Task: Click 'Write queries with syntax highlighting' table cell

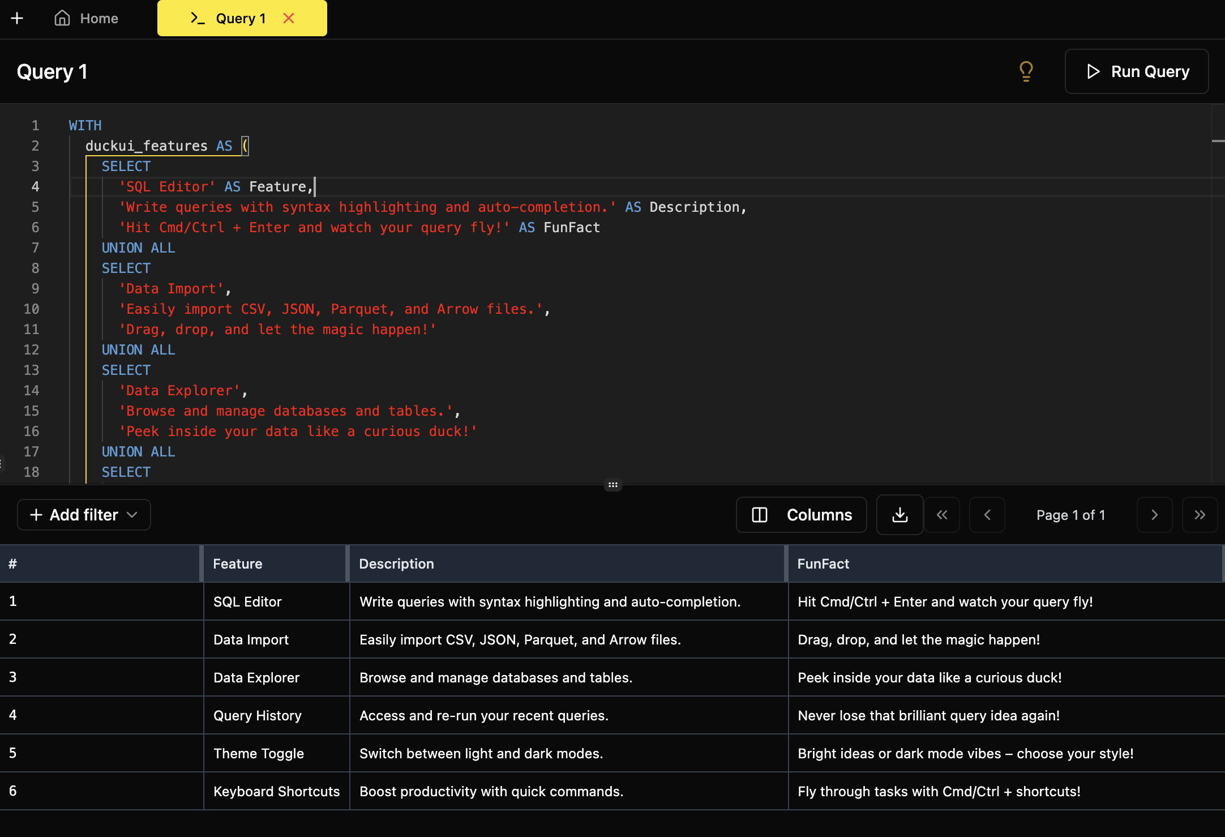Action: (569, 601)
